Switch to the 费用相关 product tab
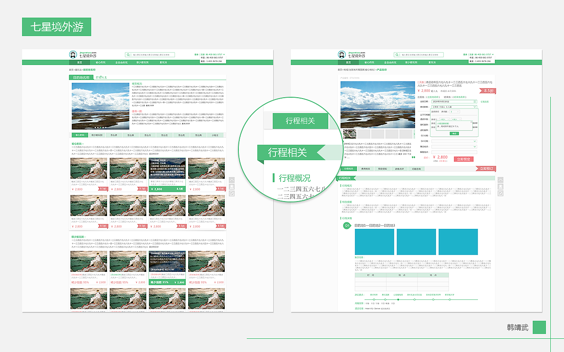 point(366,169)
